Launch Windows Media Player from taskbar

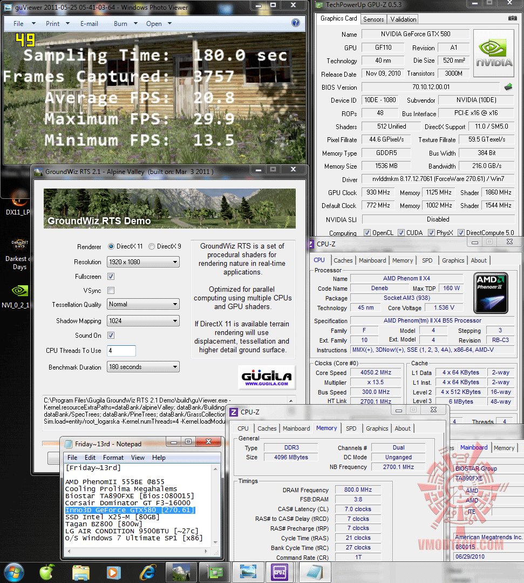coord(113,573)
